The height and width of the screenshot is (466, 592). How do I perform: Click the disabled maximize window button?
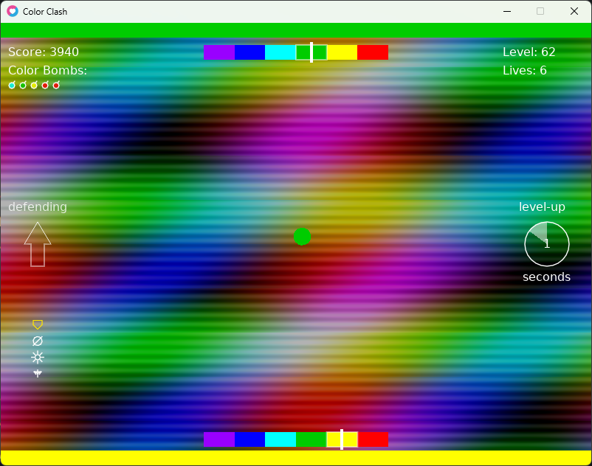coord(540,11)
